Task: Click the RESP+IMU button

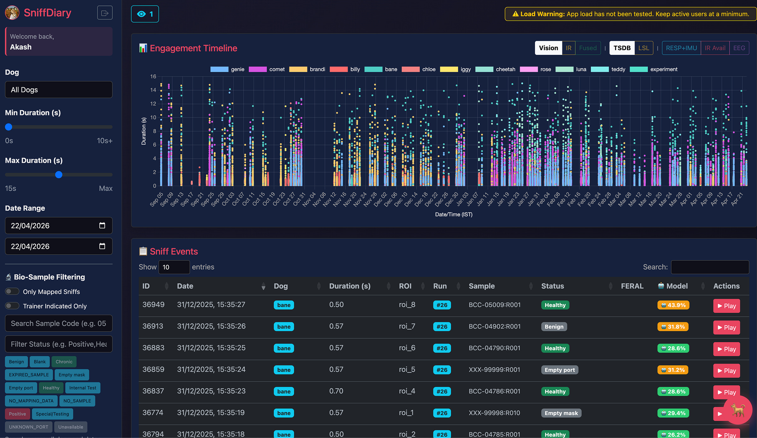Action: [681, 48]
